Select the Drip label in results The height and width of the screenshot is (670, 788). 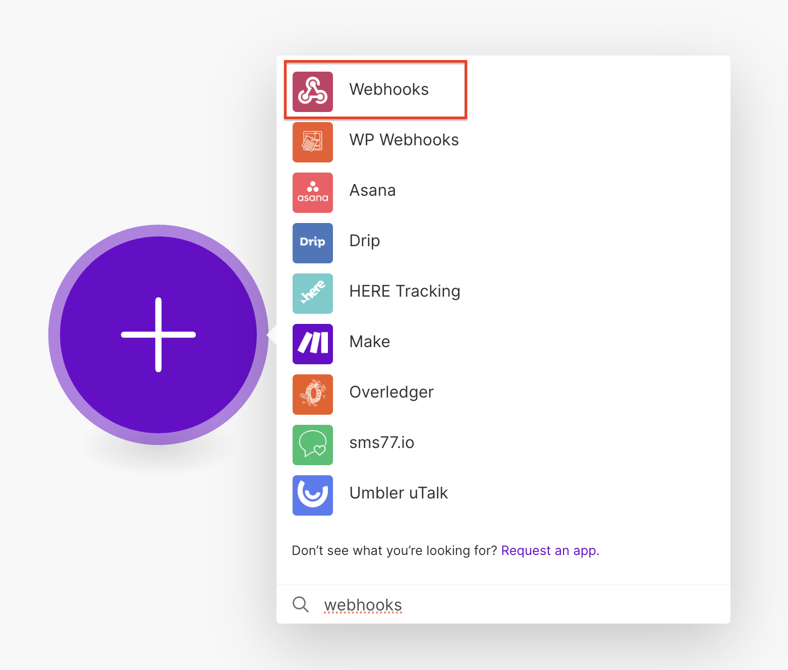[365, 241]
